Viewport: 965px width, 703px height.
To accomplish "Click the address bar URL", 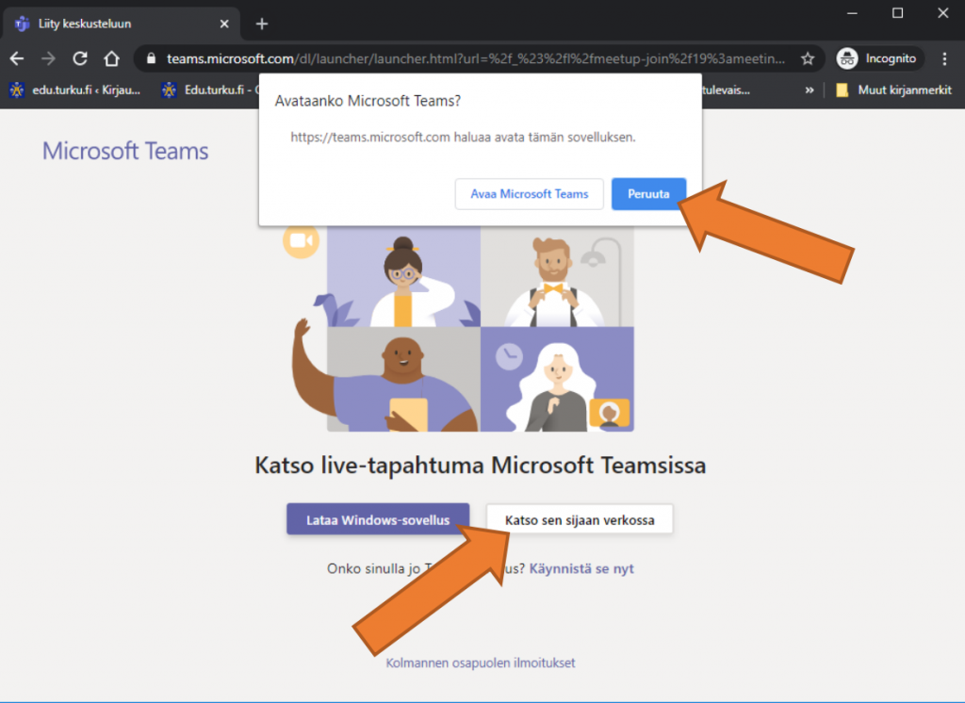I will click(x=475, y=58).
